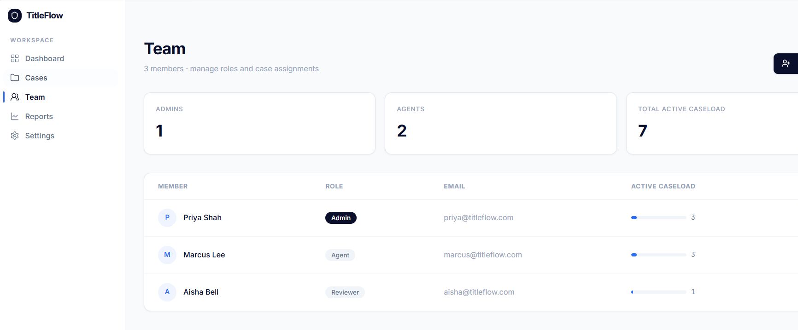Click the TitleFlow brand name
Screen dimensions: 798x330
pos(45,16)
